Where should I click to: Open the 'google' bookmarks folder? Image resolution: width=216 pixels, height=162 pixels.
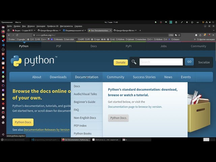coord(21,39)
